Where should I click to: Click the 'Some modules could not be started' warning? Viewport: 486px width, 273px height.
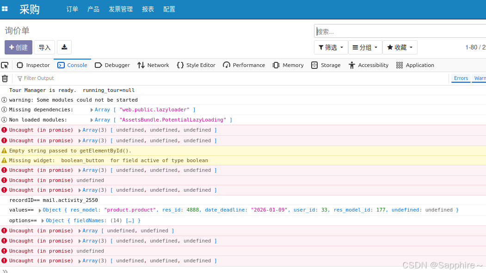[x=73, y=100]
